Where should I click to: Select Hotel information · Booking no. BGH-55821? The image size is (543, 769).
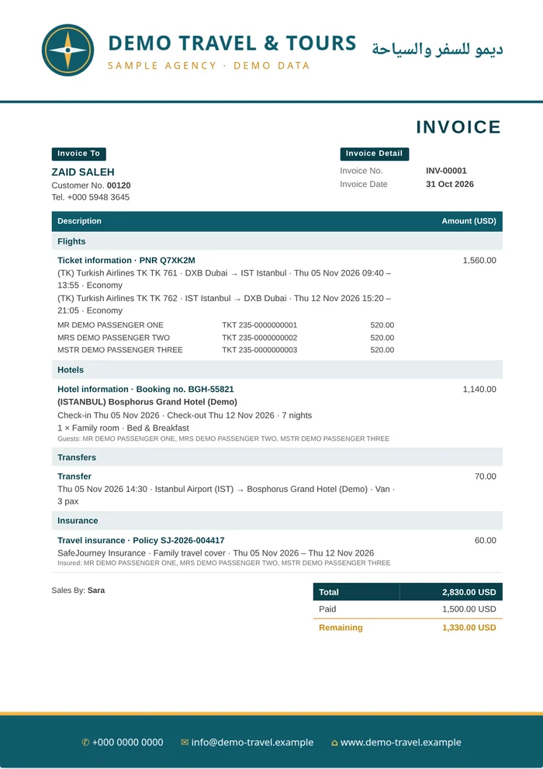point(146,390)
